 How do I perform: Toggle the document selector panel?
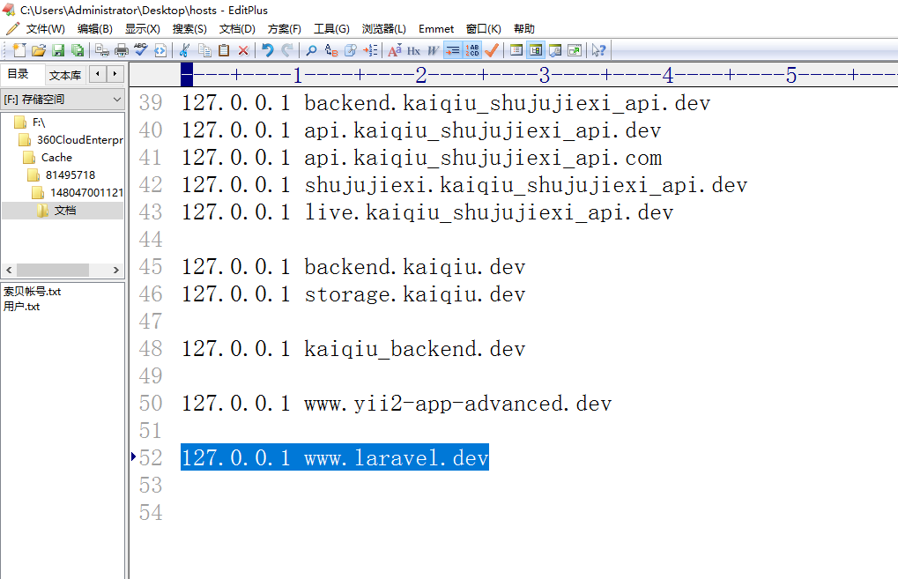point(536,50)
